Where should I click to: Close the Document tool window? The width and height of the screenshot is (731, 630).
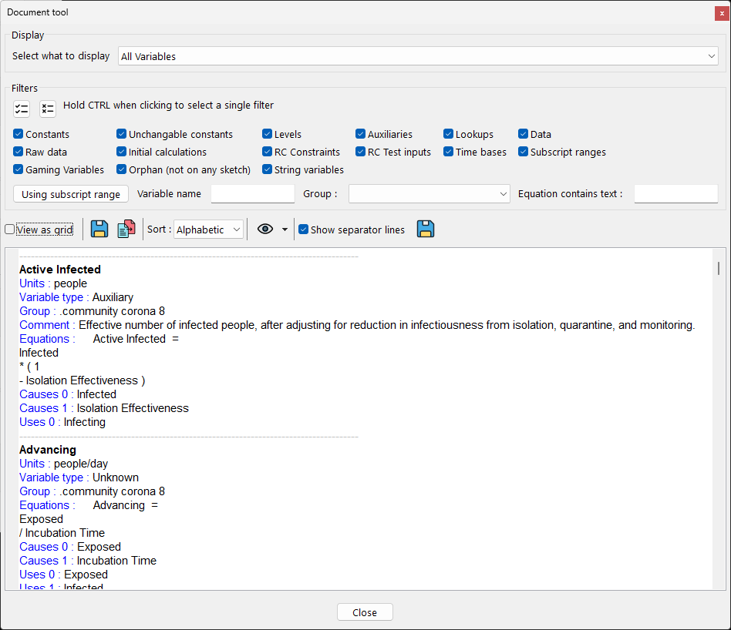pos(365,612)
